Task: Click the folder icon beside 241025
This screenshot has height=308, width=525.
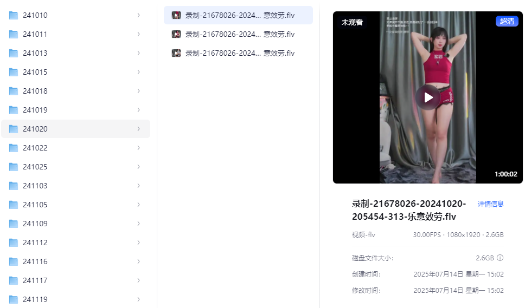Action: [14, 167]
